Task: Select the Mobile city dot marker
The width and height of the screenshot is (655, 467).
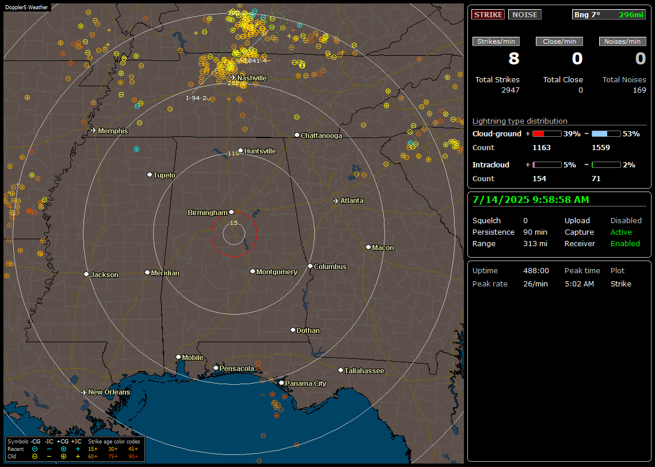Action: [178, 357]
